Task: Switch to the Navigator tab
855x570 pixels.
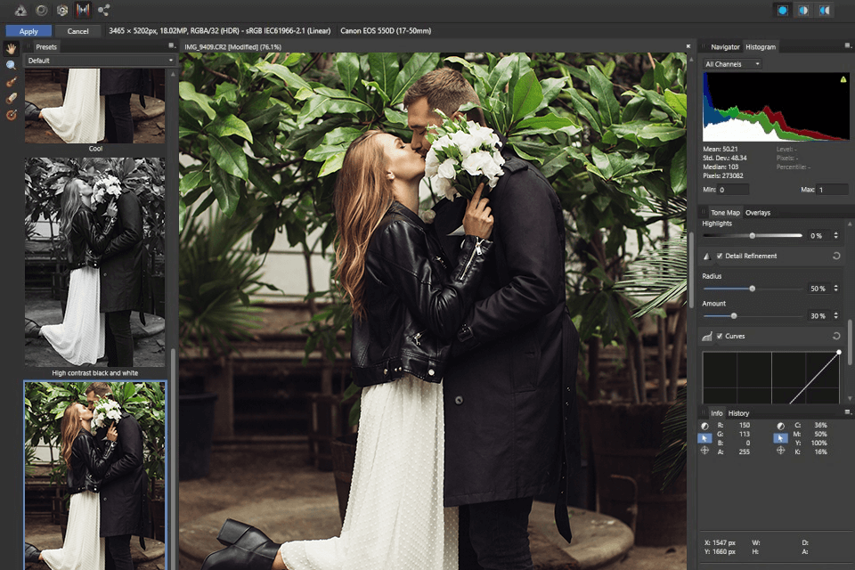Action: (x=725, y=47)
